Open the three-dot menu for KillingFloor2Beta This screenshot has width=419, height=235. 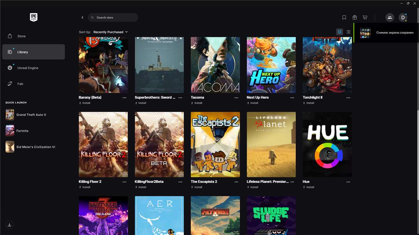(181, 182)
